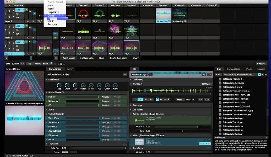Turn the Blue dashboard dial

pos(75,85)
